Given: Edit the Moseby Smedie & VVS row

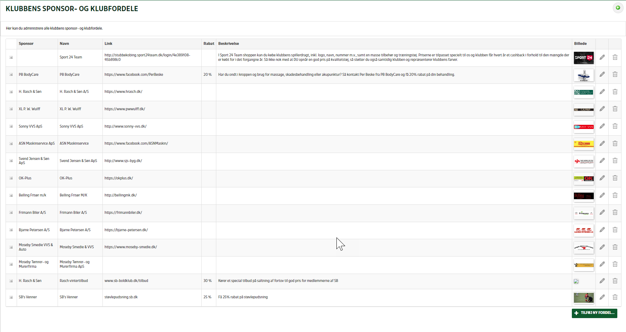Looking at the screenshot, I should tap(602, 247).
